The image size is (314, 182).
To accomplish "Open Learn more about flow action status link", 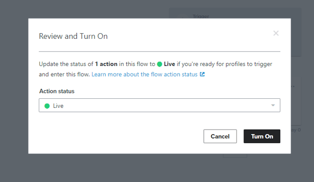I will (144, 75).
